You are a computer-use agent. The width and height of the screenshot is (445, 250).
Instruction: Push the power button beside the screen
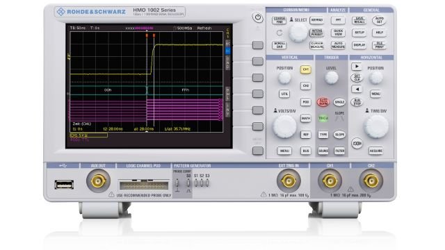pyautogui.click(x=258, y=17)
